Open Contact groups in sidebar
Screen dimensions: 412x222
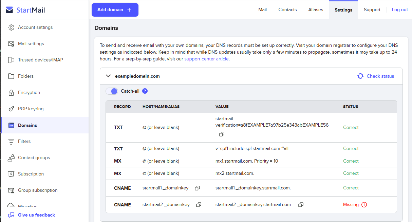[x=44, y=158]
